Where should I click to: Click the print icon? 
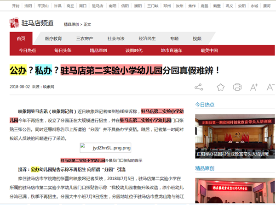[237, 87]
